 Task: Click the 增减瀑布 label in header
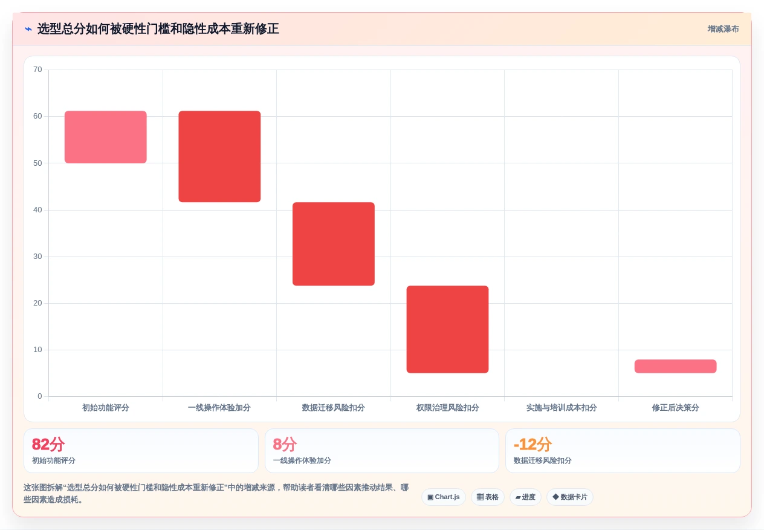coord(723,29)
